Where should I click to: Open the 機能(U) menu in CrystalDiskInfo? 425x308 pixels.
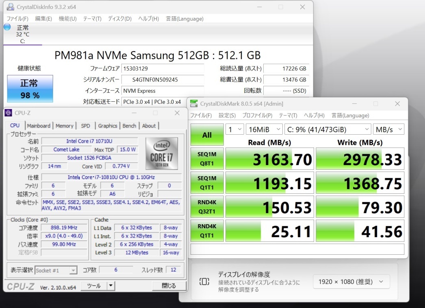tap(67, 19)
